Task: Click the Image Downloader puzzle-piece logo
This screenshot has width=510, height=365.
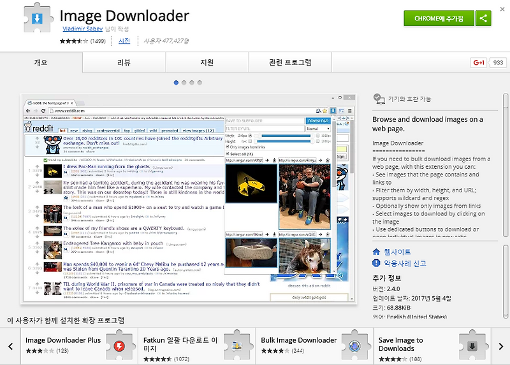Action: (x=38, y=18)
